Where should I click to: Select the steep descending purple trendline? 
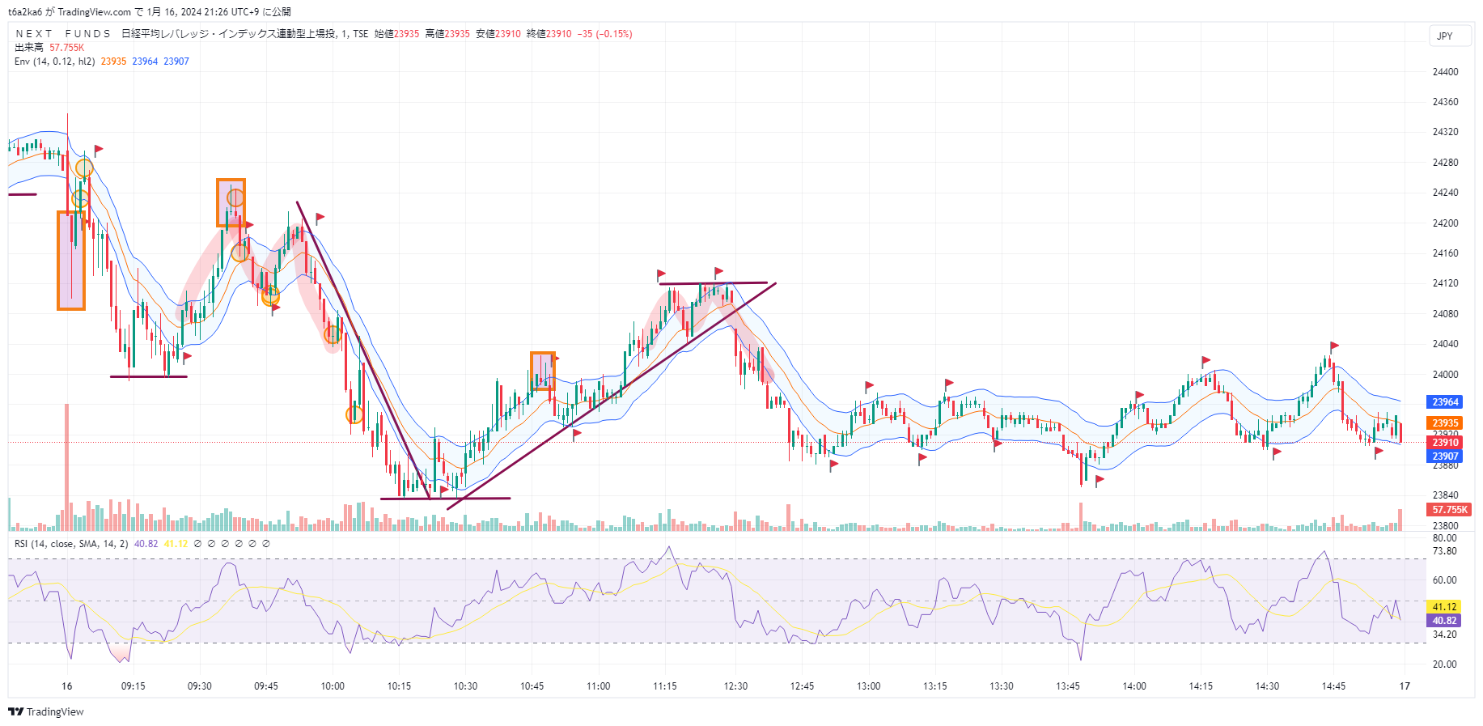[x=363, y=350]
